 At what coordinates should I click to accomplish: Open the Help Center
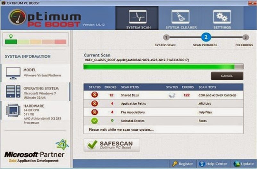pos(213,164)
